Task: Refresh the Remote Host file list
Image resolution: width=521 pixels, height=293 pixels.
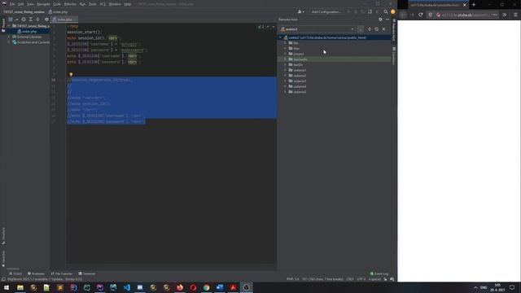Action: (376, 29)
